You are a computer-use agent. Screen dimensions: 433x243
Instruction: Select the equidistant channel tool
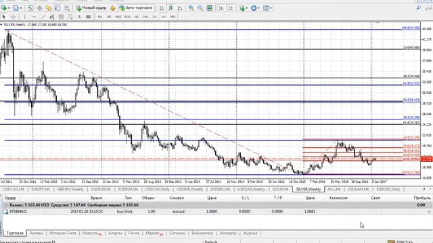[52, 17]
